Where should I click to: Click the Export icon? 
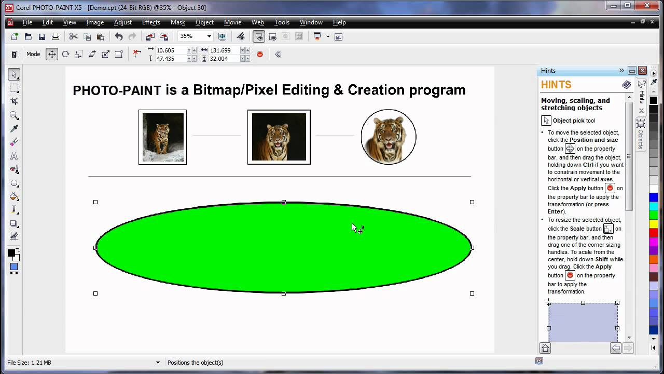(x=163, y=36)
